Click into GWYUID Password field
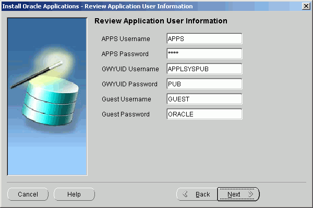Viewport: 313px width, 208px height. coord(204,84)
